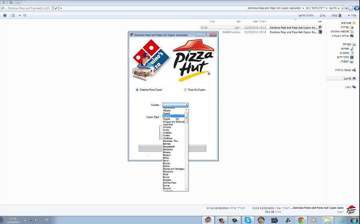
Task: Pick Burundi in the dropdown list
Action: (x=173, y=188)
